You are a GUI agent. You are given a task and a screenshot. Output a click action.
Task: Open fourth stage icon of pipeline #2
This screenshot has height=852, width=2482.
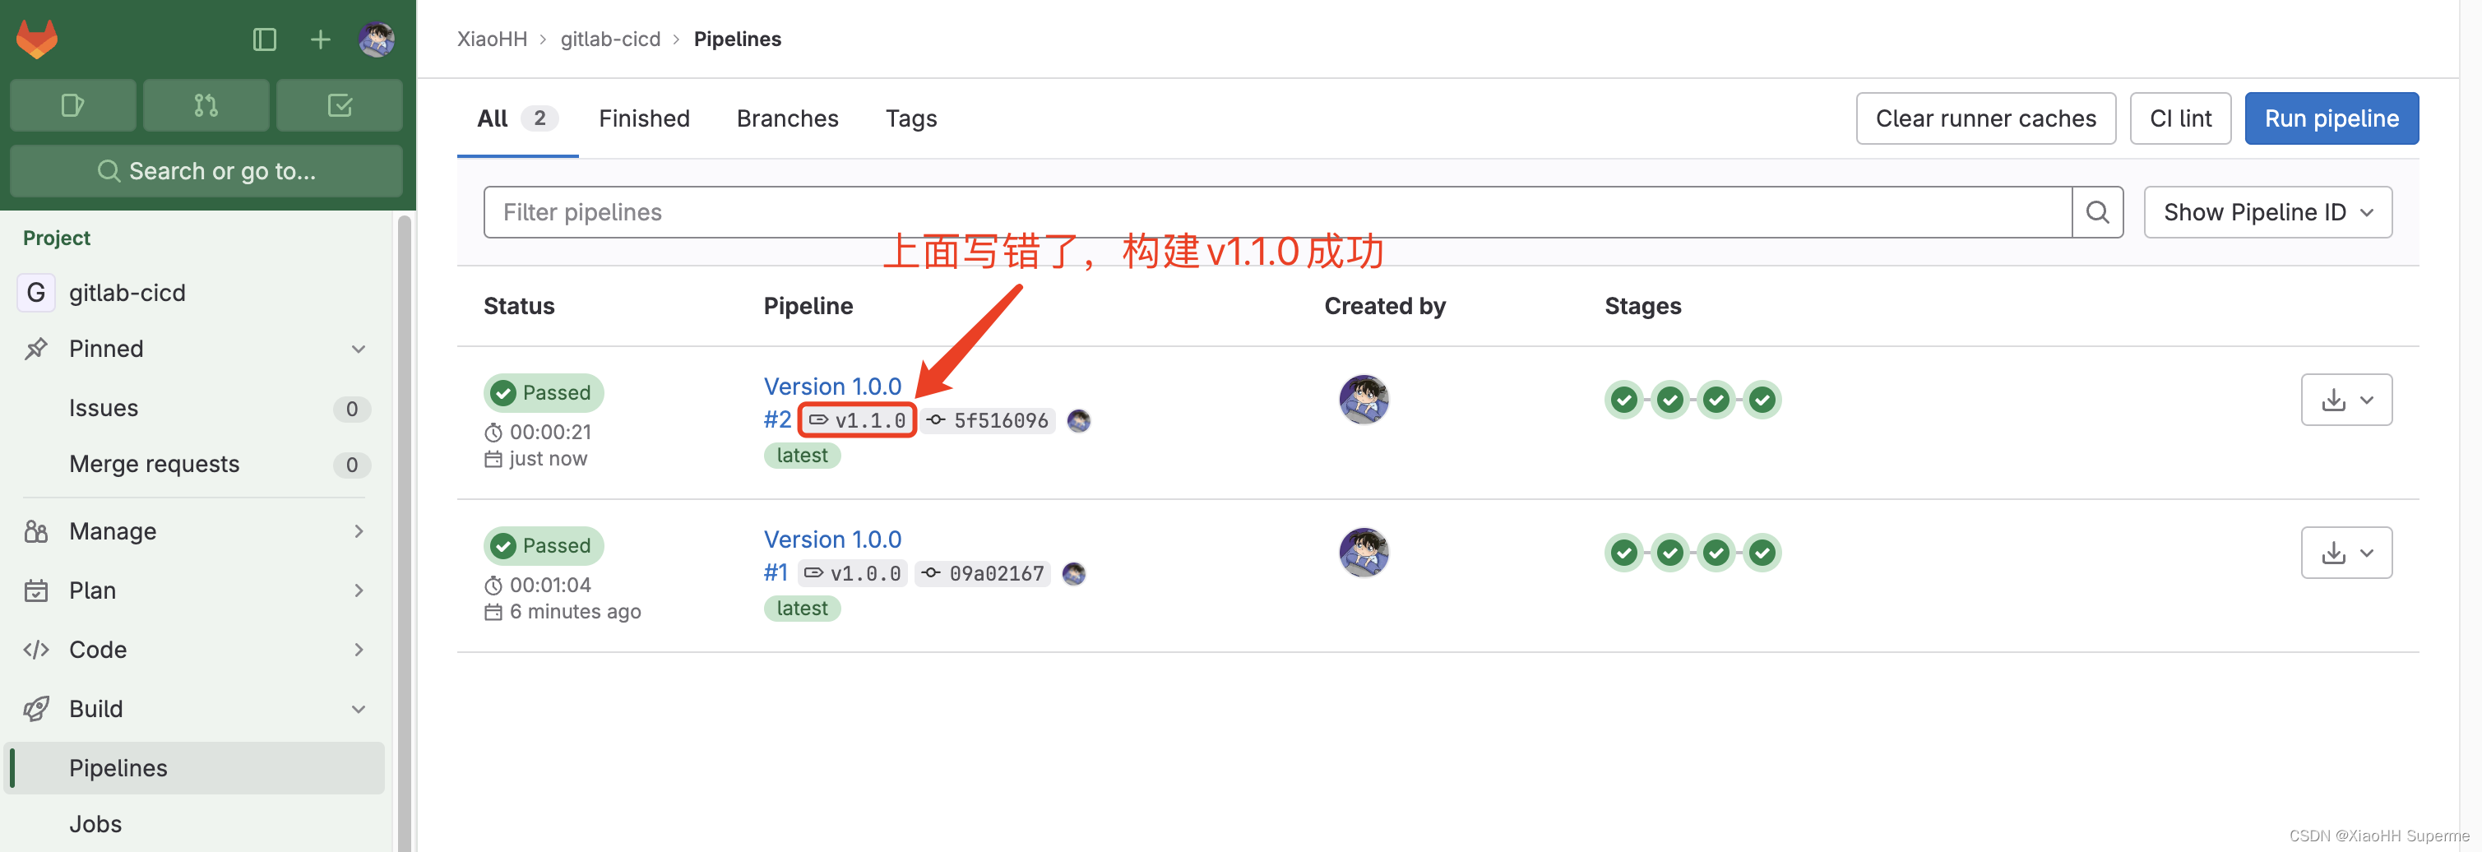(1762, 399)
